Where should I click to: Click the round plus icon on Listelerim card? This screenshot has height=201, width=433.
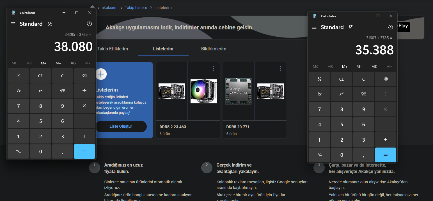pos(101,74)
